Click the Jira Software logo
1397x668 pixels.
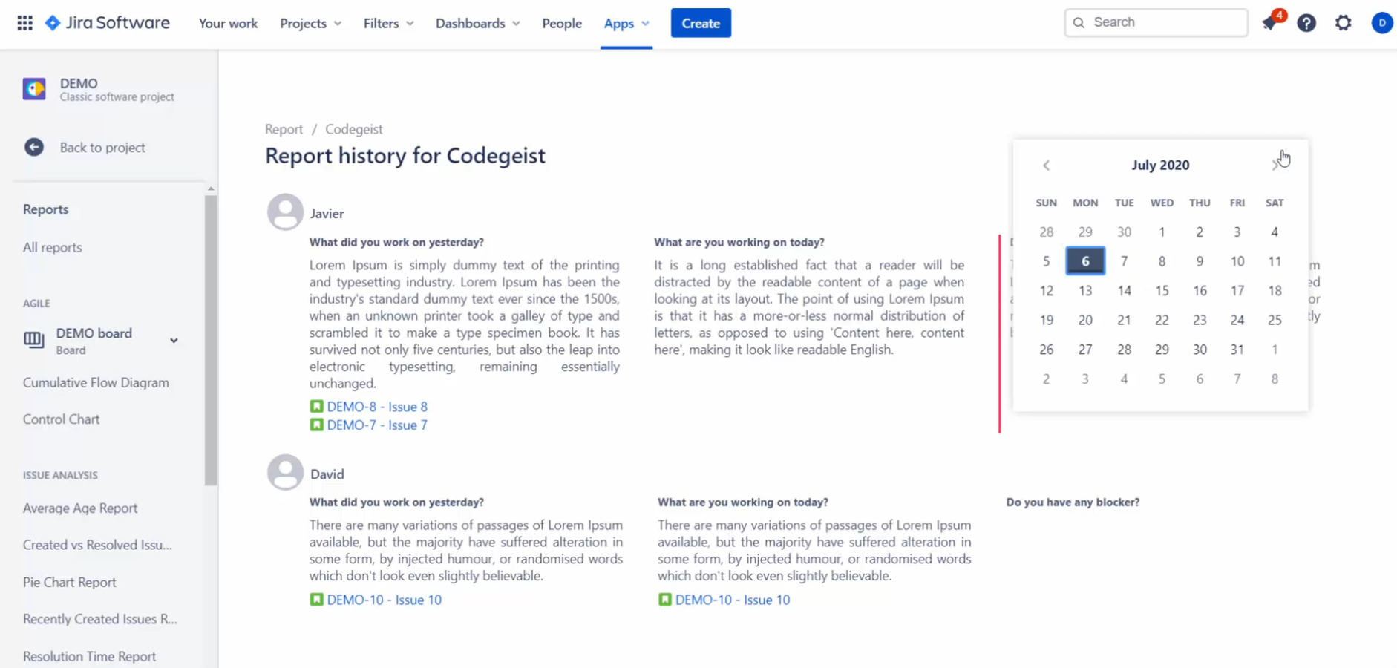click(x=107, y=23)
